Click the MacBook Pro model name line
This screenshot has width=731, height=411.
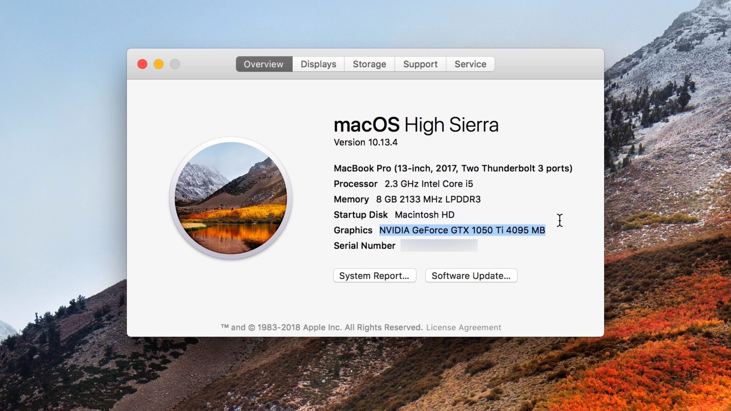coord(453,168)
